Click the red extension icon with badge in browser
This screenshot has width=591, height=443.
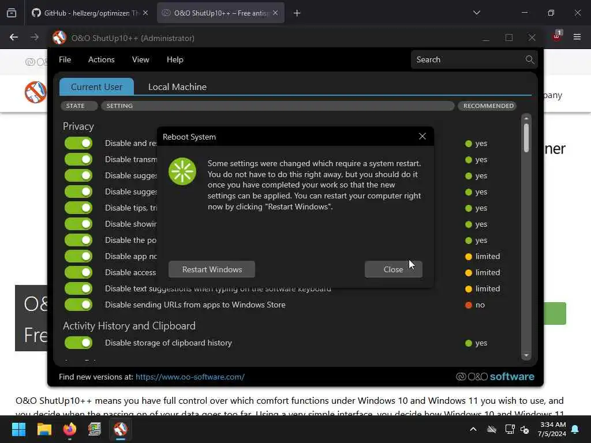tap(557, 36)
